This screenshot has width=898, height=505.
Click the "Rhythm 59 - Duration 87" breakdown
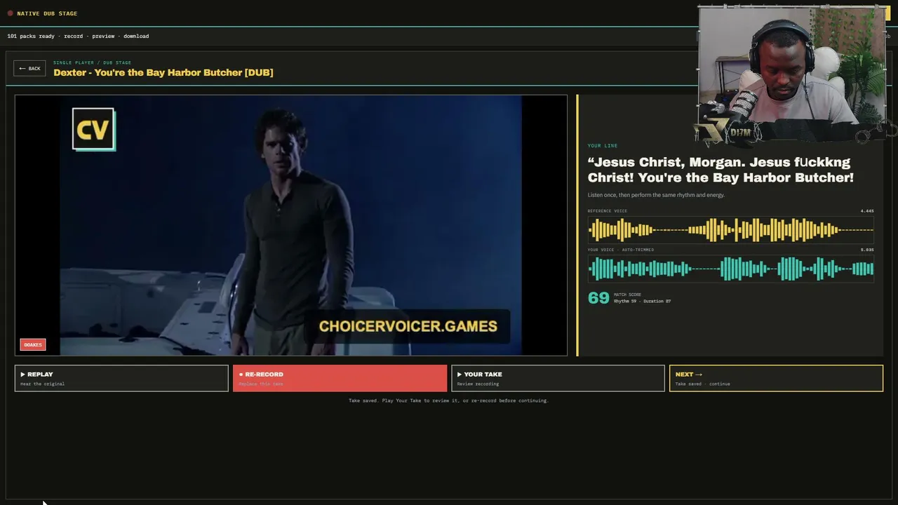642,301
